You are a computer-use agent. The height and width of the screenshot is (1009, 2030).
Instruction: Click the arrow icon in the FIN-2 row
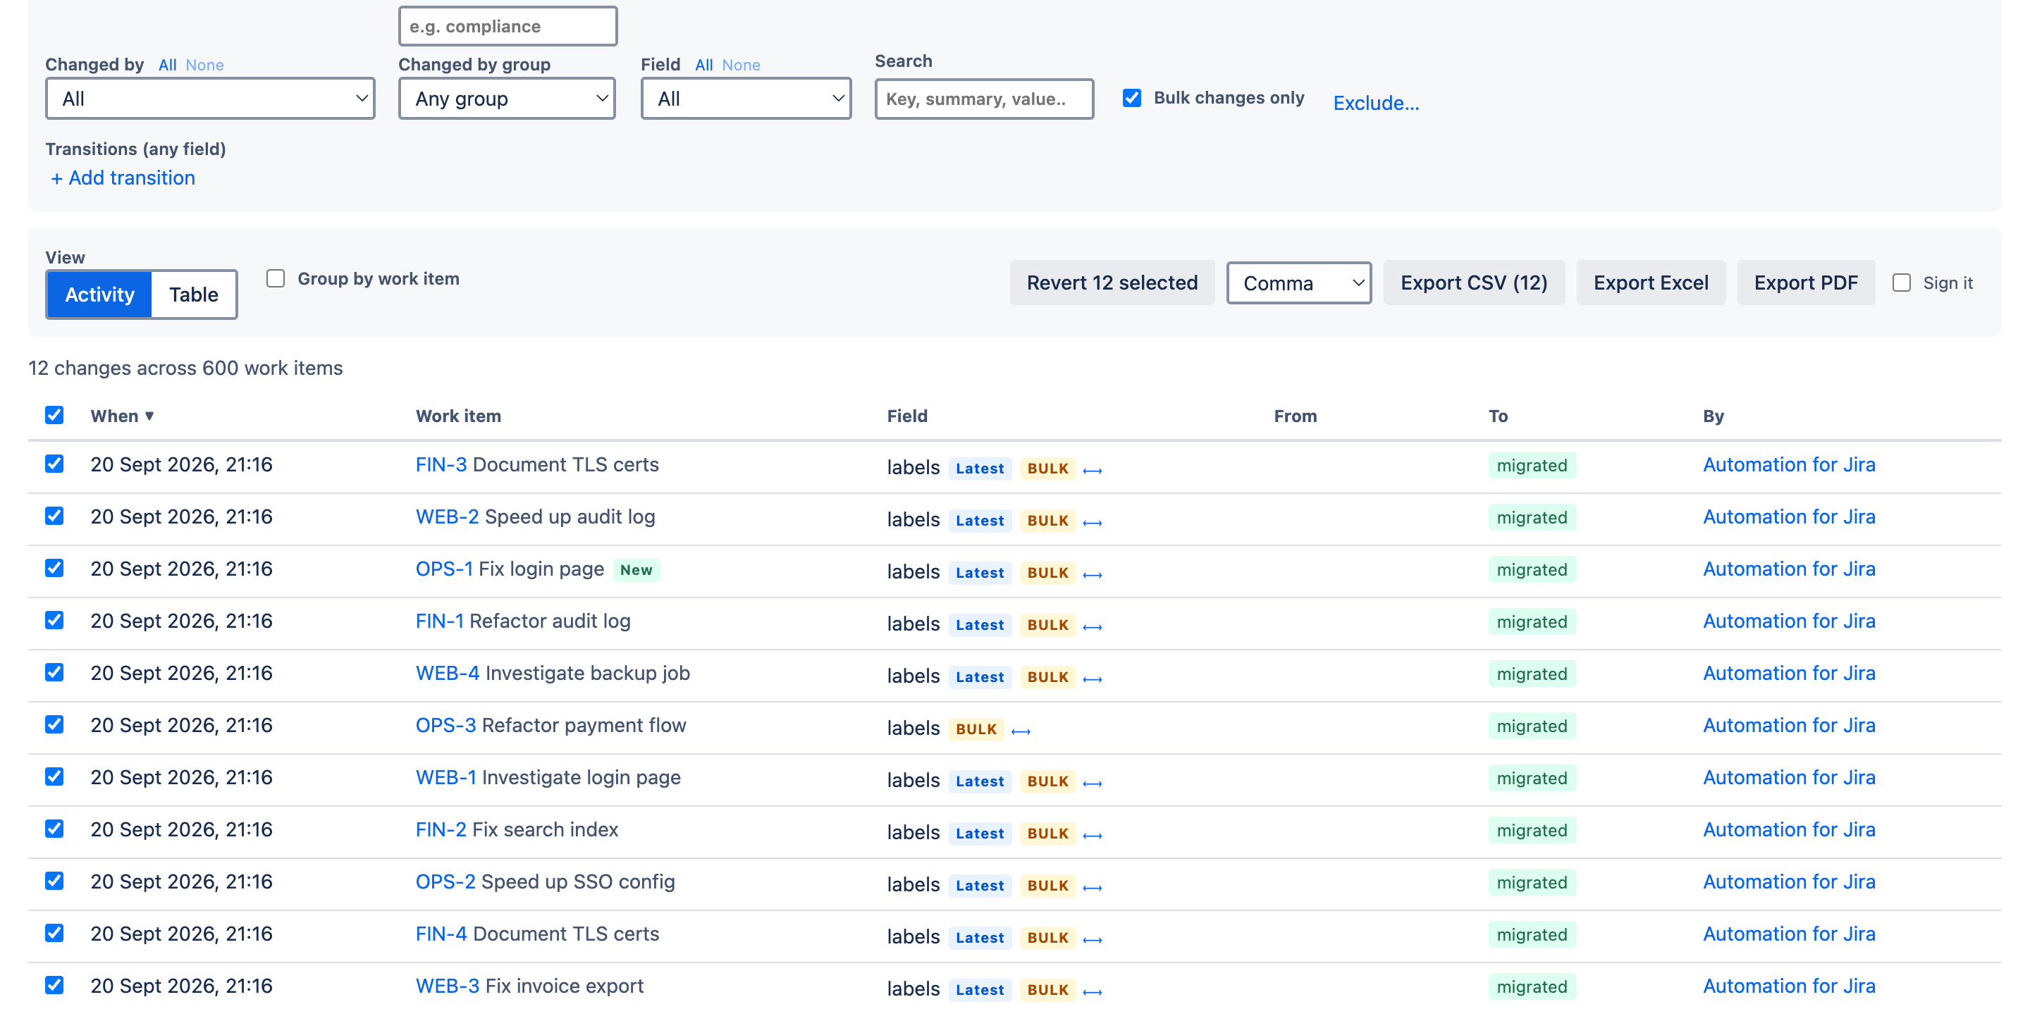[x=1093, y=835]
